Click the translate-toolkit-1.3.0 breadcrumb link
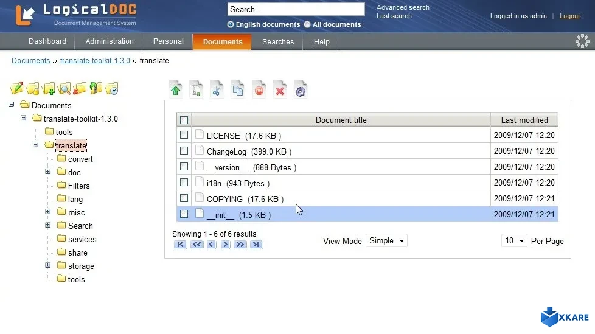The width and height of the screenshot is (595, 334). 95,61
